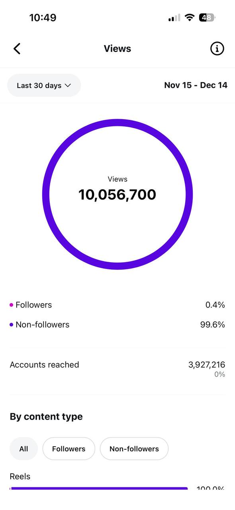Tap the 10,056,700 views total
The width and height of the screenshot is (235, 510).
pyautogui.click(x=117, y=195)
